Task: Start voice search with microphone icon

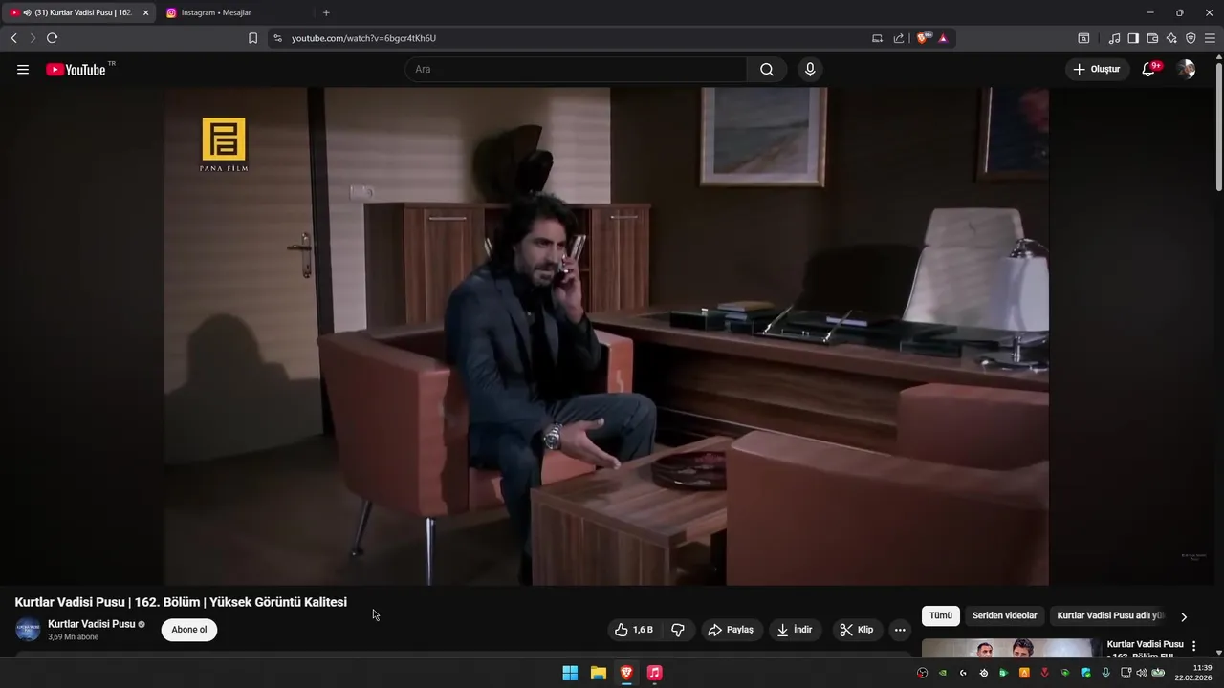Action: [x=810, y=70]
